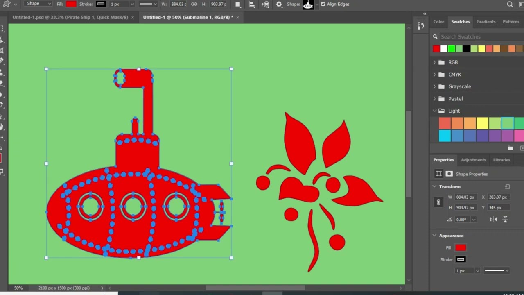Screen dimensions: 524x295
Task: Switch to the Gradients tab
Action: [486, 22]
